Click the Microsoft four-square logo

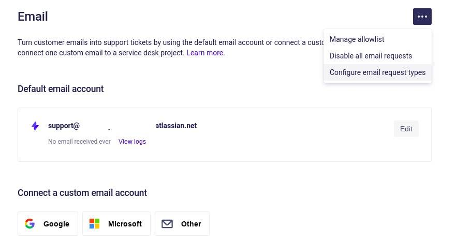pyautogui.click(x=94, y=223)
